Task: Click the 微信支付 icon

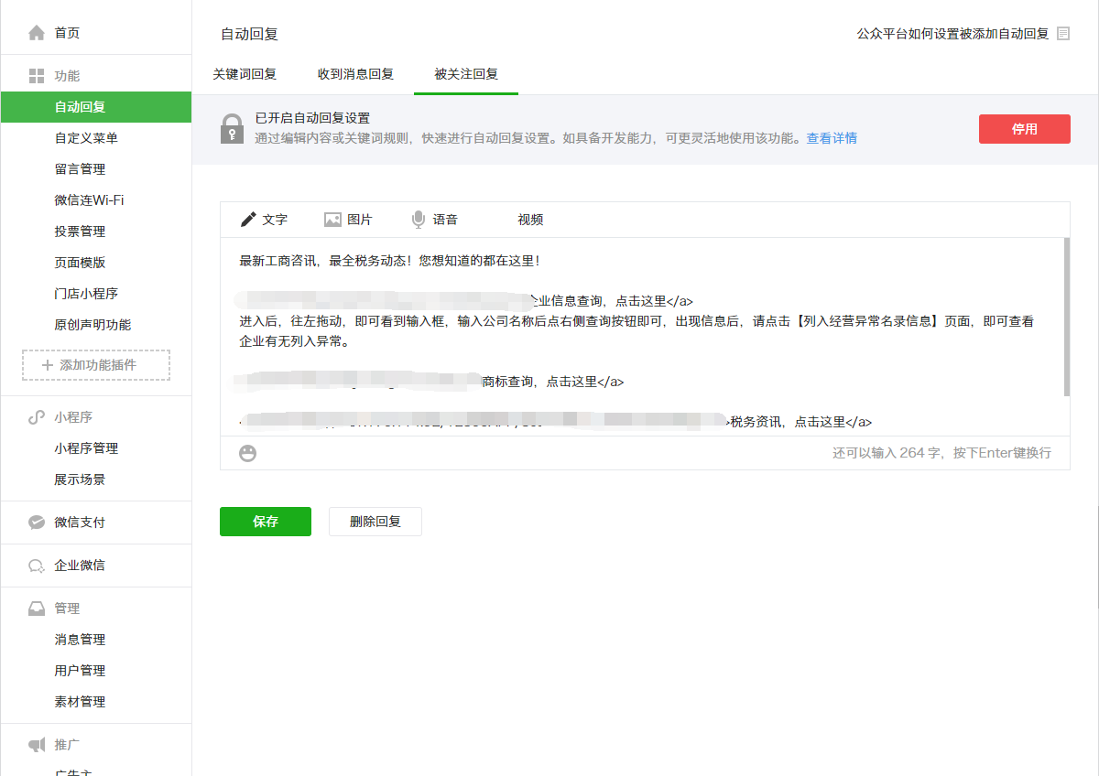Action: pyautogui.click(x=37, y=523)
